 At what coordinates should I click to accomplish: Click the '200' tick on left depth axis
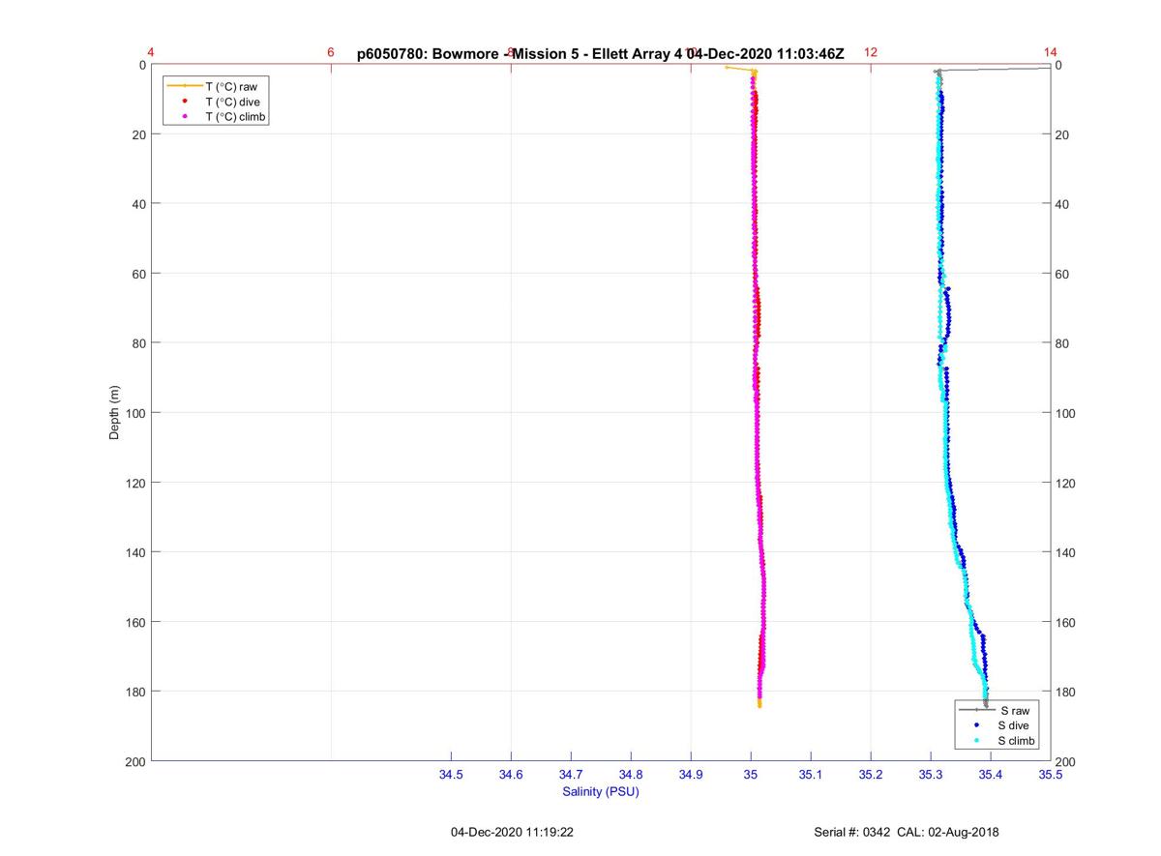[x=135, y=761]
